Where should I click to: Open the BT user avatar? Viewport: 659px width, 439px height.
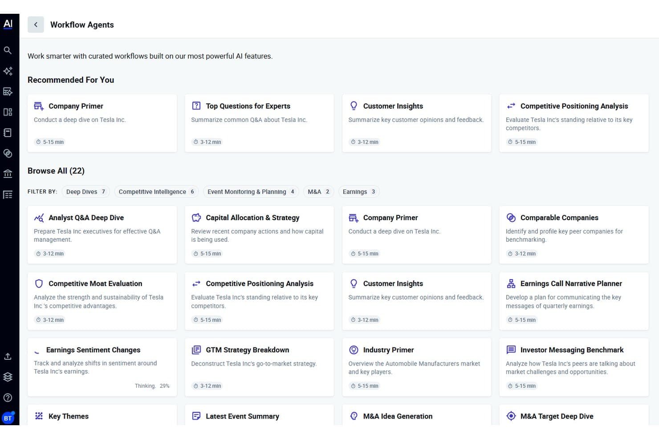8,418
